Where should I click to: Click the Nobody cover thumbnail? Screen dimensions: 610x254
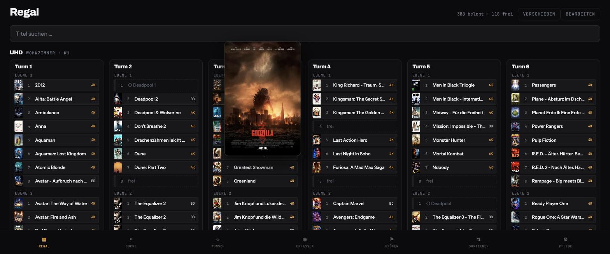(416, 167)
